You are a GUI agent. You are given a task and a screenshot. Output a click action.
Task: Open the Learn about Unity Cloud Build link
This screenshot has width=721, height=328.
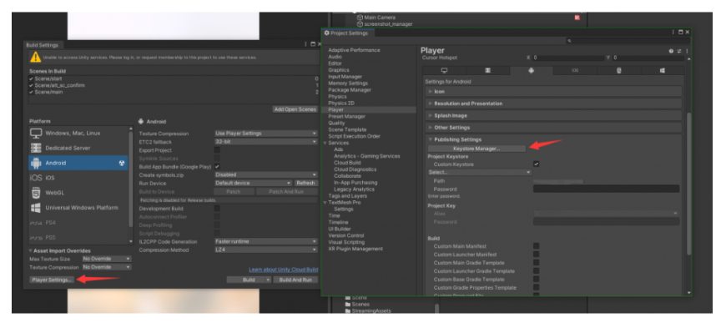(x=283, y=270)
